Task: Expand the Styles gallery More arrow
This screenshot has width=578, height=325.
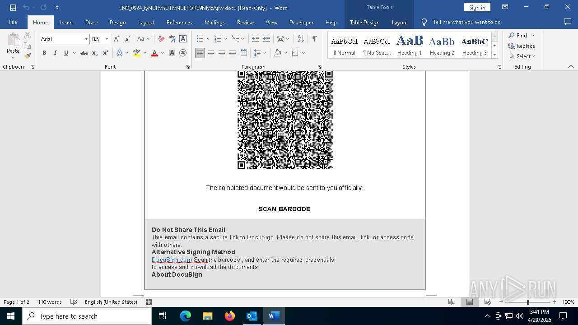Action: point(494,55)
